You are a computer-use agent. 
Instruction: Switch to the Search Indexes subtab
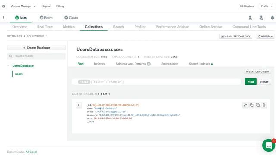[201, 64]
